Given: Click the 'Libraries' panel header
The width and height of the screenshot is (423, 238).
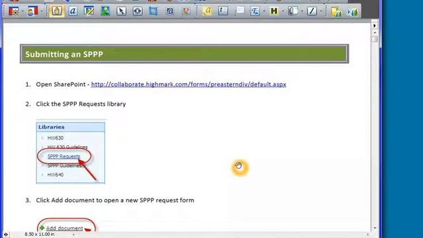Looking at the screenshot, I should click(71, 127).
